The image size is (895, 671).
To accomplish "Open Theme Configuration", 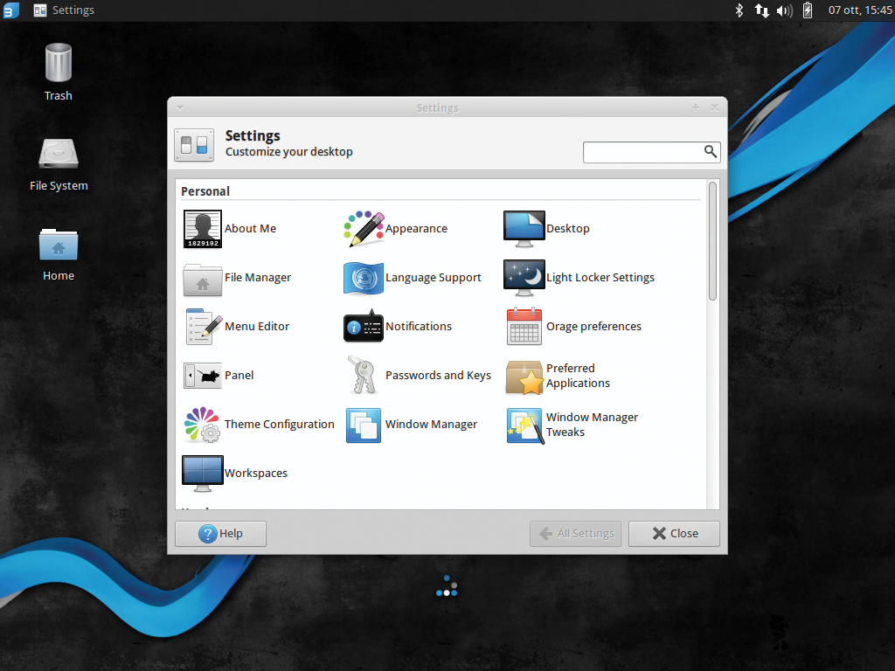I will (202, 425).
